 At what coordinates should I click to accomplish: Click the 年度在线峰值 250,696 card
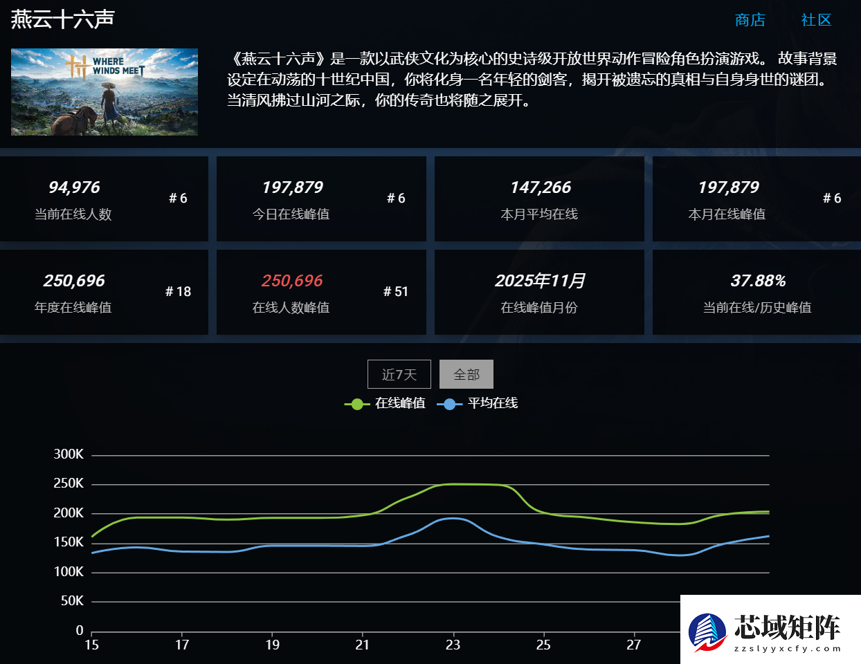point(104,293)
